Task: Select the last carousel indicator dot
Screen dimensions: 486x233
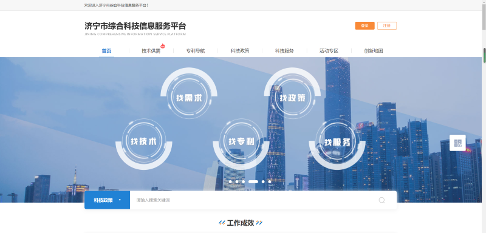Action: (x=270, y=181)
